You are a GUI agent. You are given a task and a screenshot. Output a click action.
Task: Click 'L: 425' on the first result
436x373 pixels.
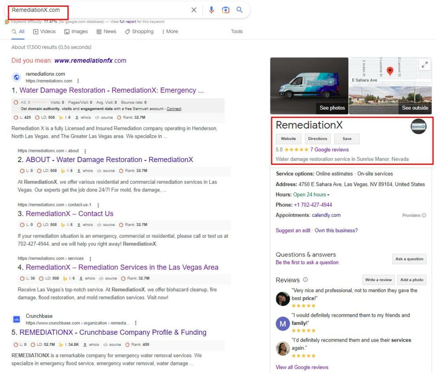click(x=22, y=117)
